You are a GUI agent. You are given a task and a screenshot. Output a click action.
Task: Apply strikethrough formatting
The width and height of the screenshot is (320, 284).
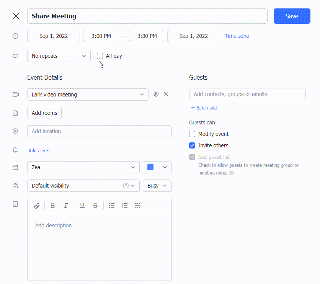(x=95, y=206)
